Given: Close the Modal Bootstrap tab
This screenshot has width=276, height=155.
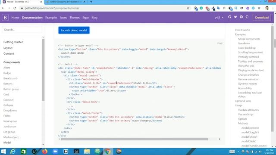Looking at the screenshot, I should (x=41, y=2).
